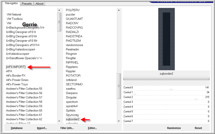Select RADCOVRG filter
The height and width of the screenshot is (134, 215).
point(74,28)
